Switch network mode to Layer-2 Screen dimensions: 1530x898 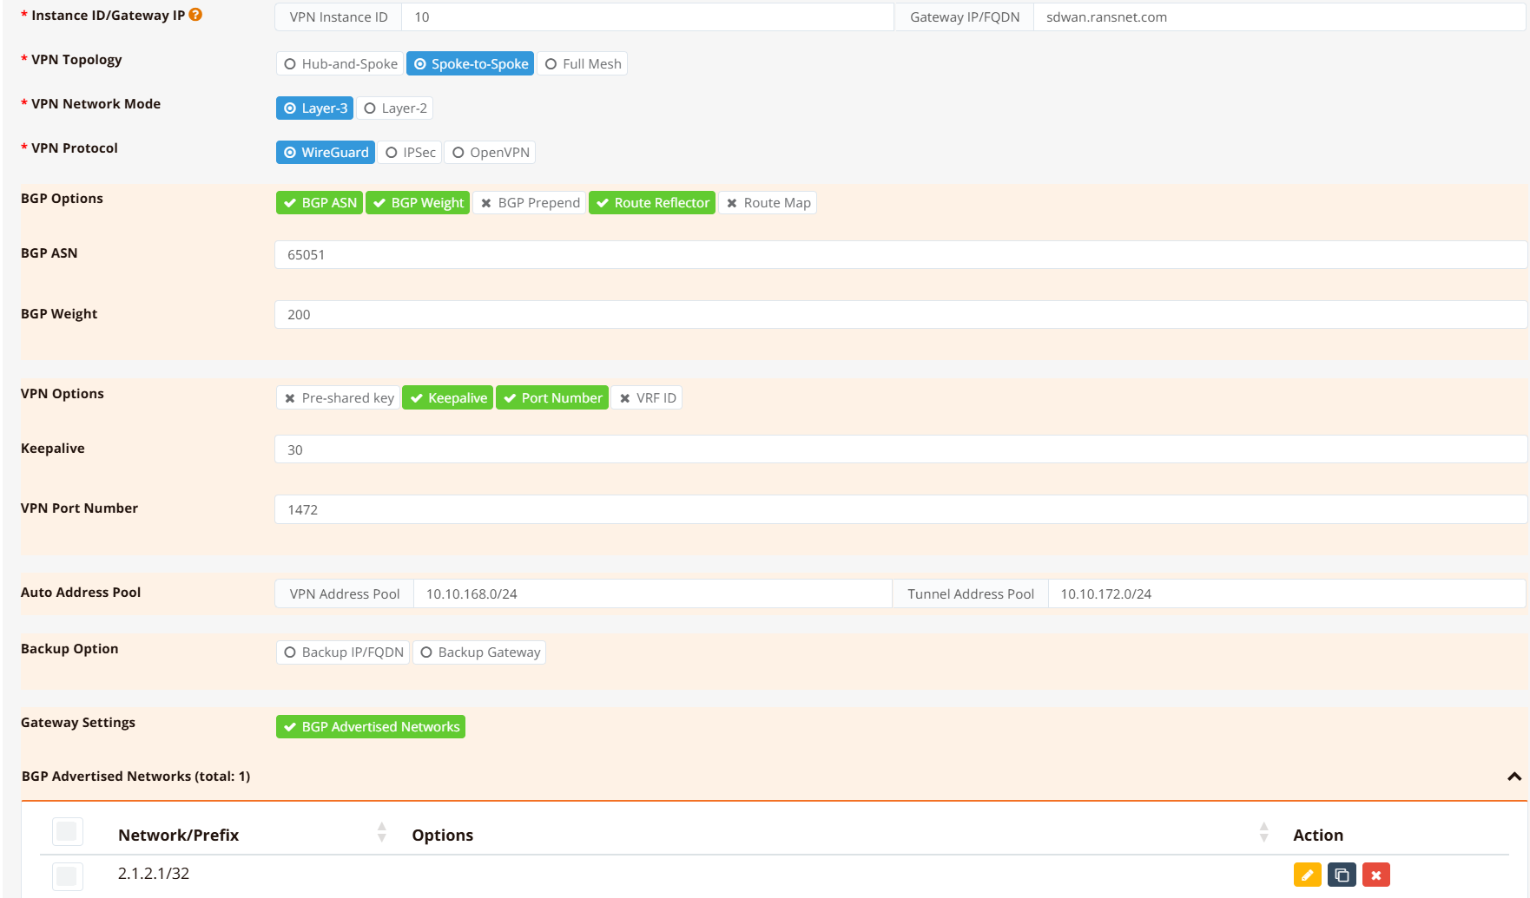394,108
